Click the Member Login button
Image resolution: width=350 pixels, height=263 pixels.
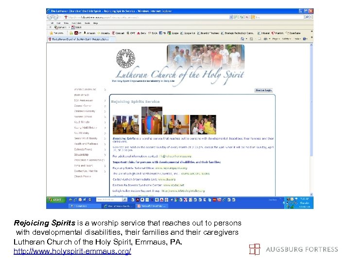tap(263, 90)
